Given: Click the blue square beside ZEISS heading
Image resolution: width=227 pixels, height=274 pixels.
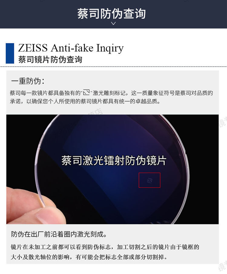Looking at the screenshot, I should click(10, 53).
